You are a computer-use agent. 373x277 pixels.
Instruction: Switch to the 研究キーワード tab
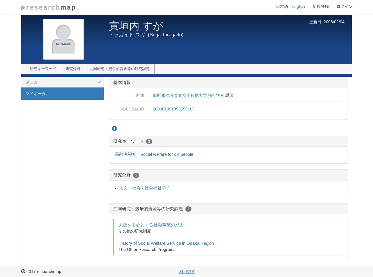43,69
